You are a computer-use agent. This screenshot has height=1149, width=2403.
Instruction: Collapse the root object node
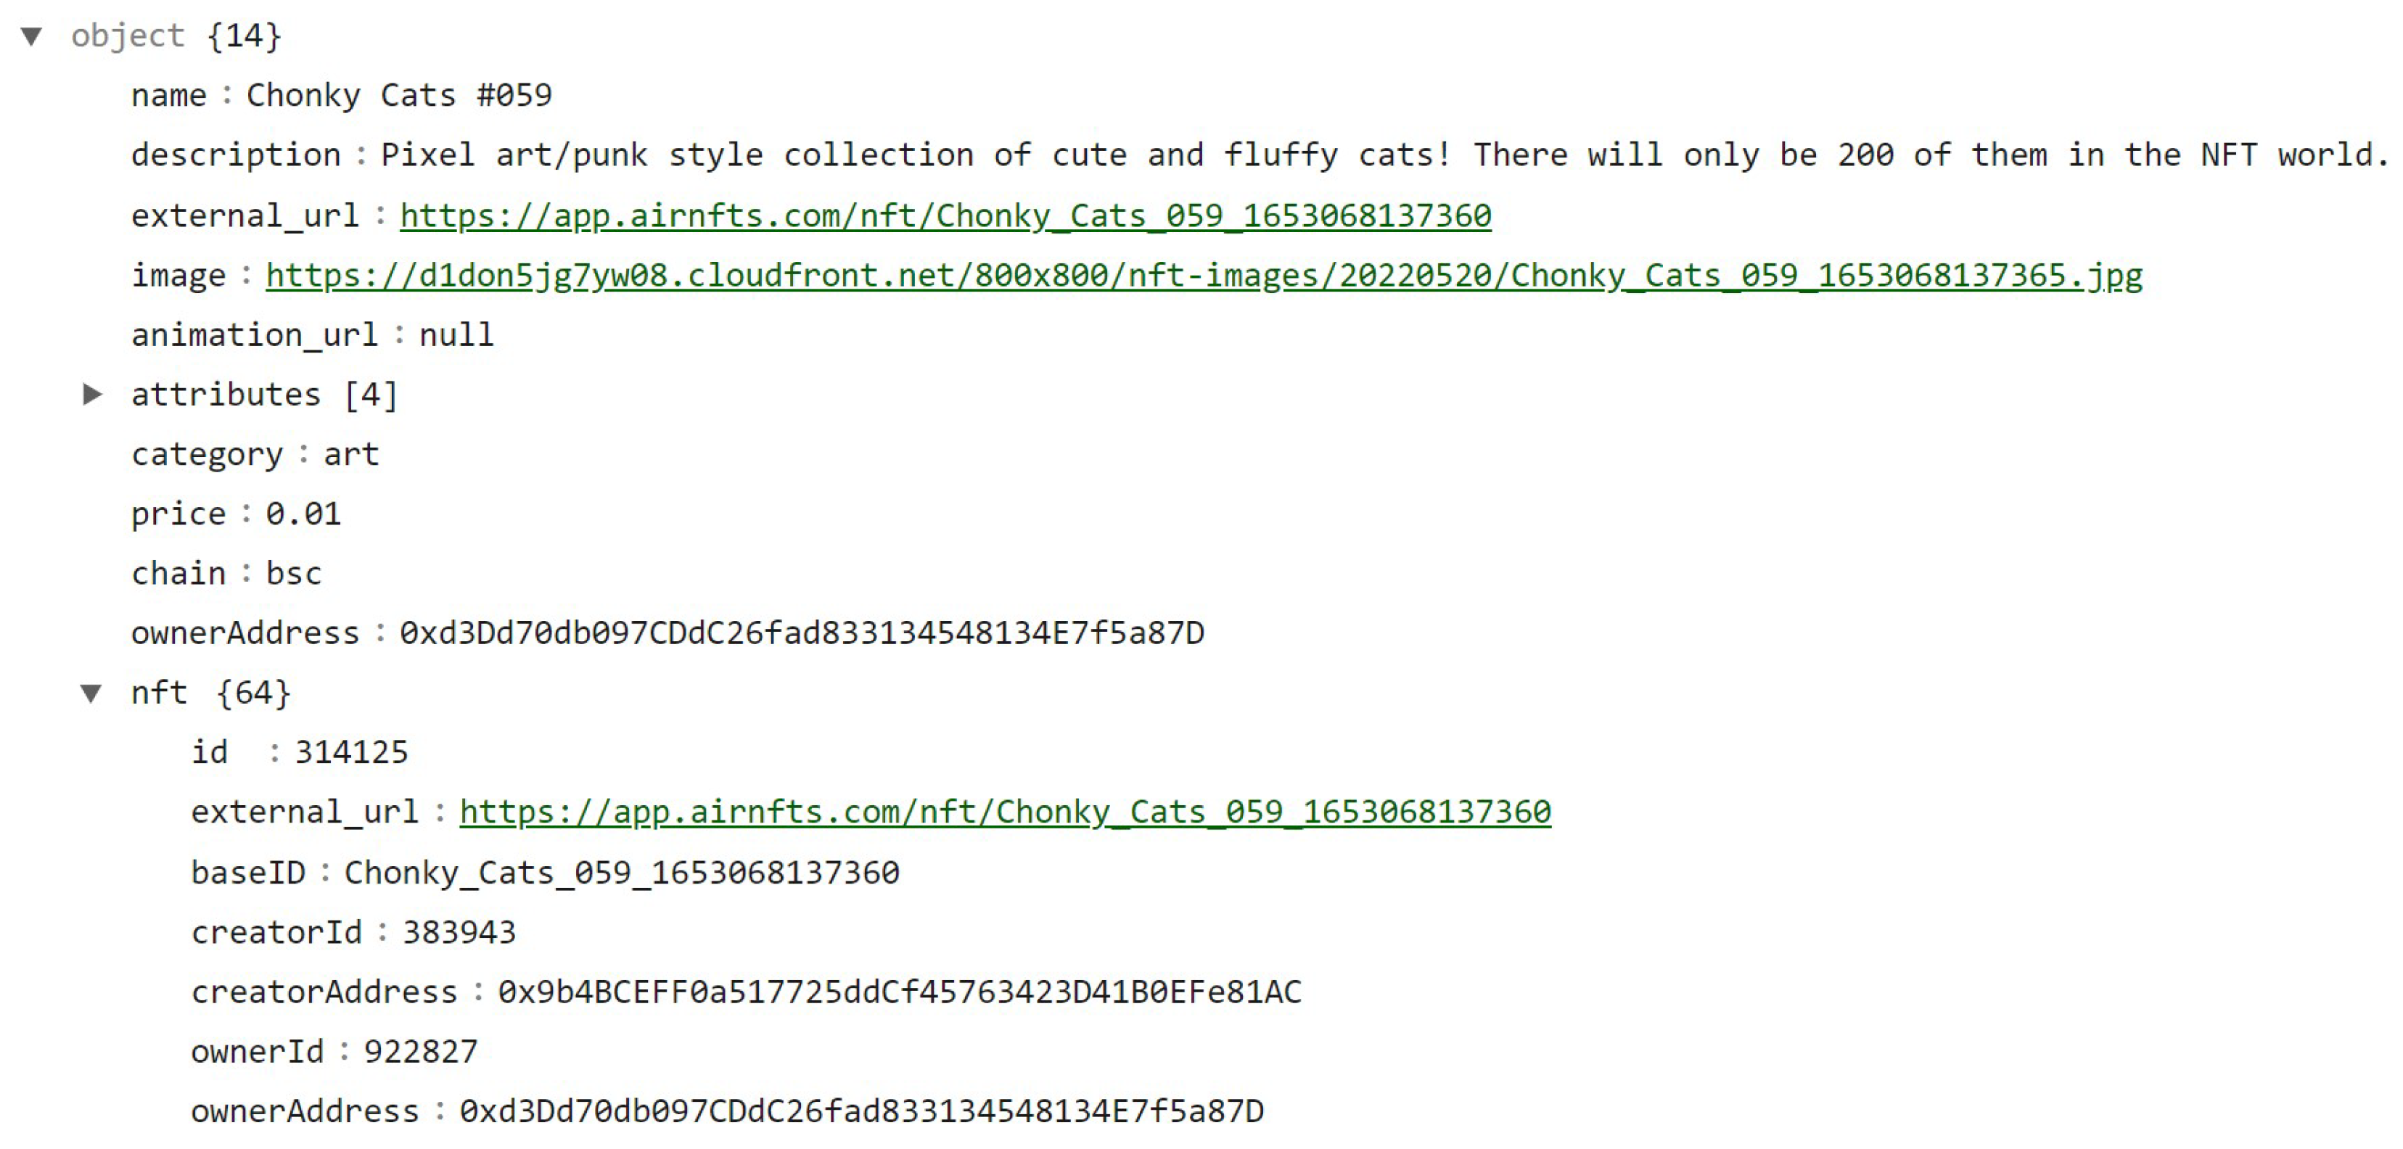(32, 36)
